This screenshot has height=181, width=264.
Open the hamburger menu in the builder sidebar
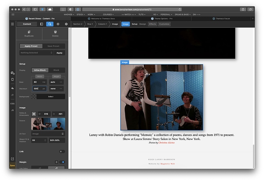pyautogui.click(x=13, y=24)
